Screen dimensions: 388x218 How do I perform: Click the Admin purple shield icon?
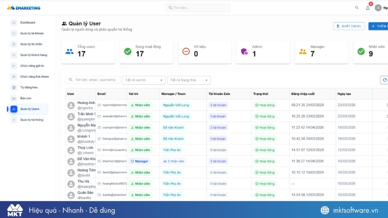(x=244, y=51)
